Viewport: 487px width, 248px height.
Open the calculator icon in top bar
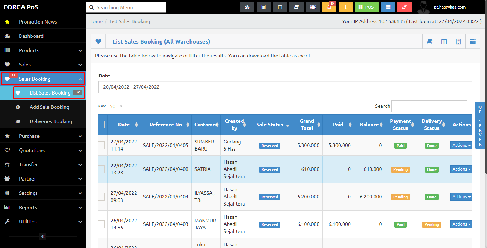(x=263, y=7)
